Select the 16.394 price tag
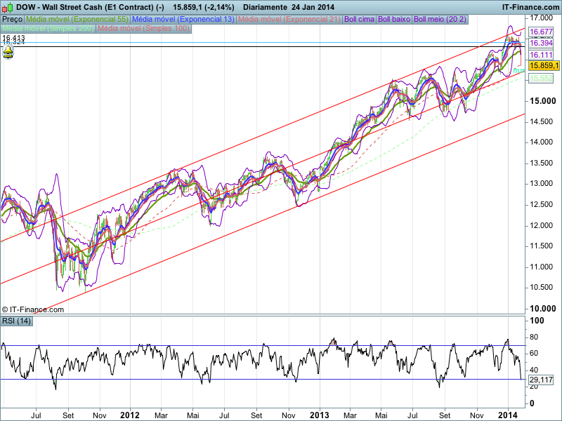The width and height of the screenshot is (562, 421). tap(541, 43)
